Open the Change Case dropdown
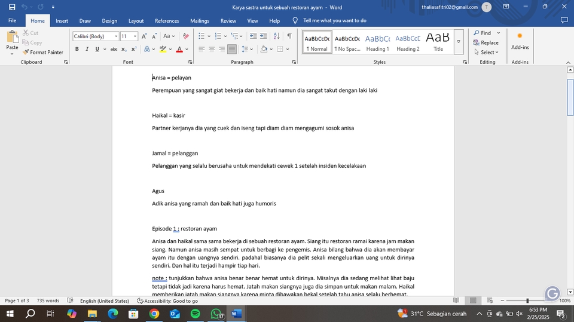This screenshot has height=322, width=574. 169,36
